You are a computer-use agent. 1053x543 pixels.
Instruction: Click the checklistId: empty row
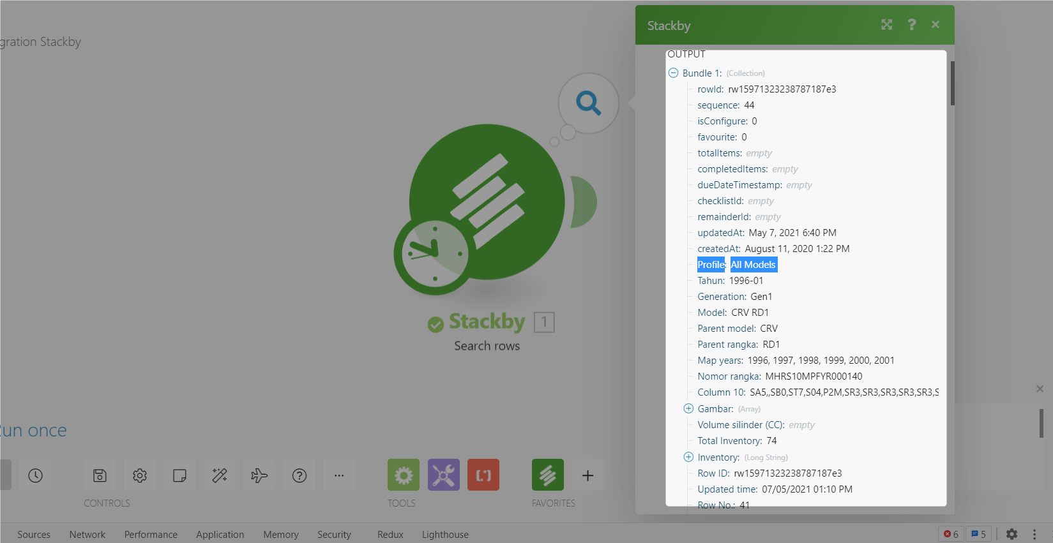[736, 201]
